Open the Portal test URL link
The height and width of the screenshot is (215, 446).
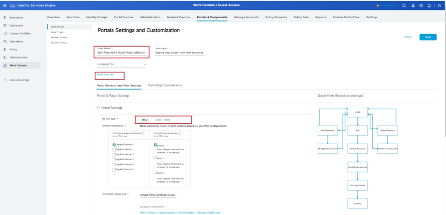click(x=105, y=74)
